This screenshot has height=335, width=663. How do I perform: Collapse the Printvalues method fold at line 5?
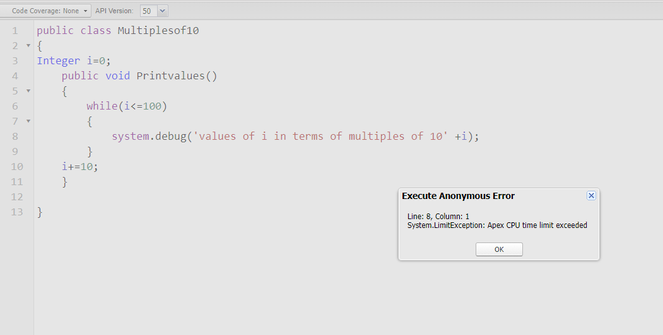coord(28,91)
